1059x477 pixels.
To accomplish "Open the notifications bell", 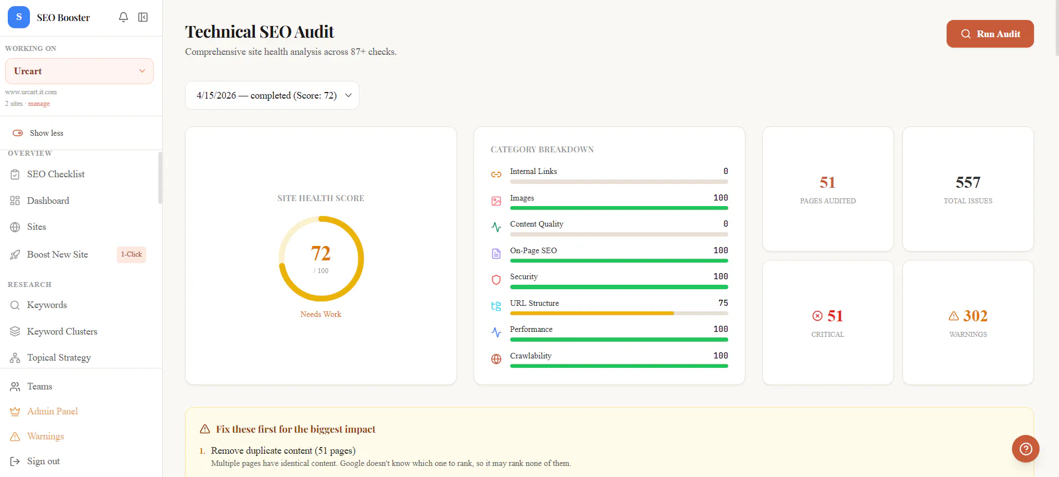I will point(124,18).
